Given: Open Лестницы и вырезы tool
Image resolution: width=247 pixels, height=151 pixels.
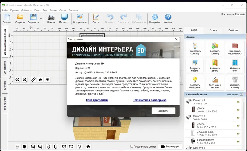Looking at the screenshot, I should pos(215,83).
